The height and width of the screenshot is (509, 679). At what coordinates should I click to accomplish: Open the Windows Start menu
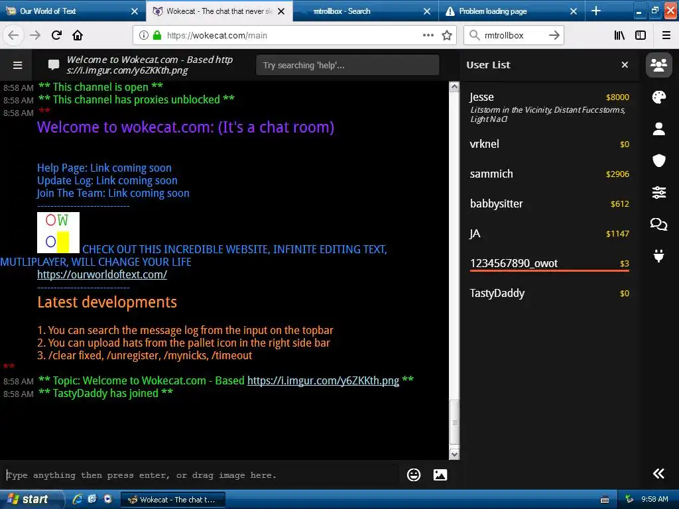click(x=31, y=499)
